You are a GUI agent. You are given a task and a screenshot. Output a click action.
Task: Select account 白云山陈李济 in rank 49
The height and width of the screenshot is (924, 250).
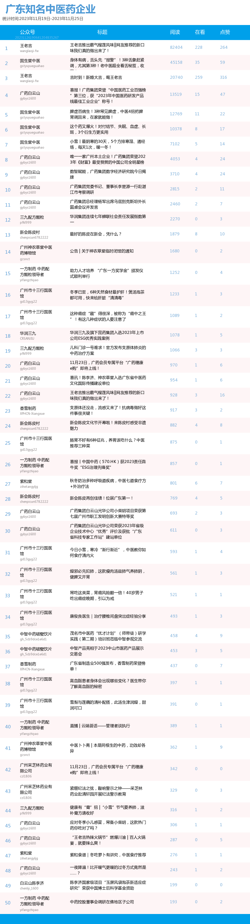pyautogui.click(x=32, y=883)
